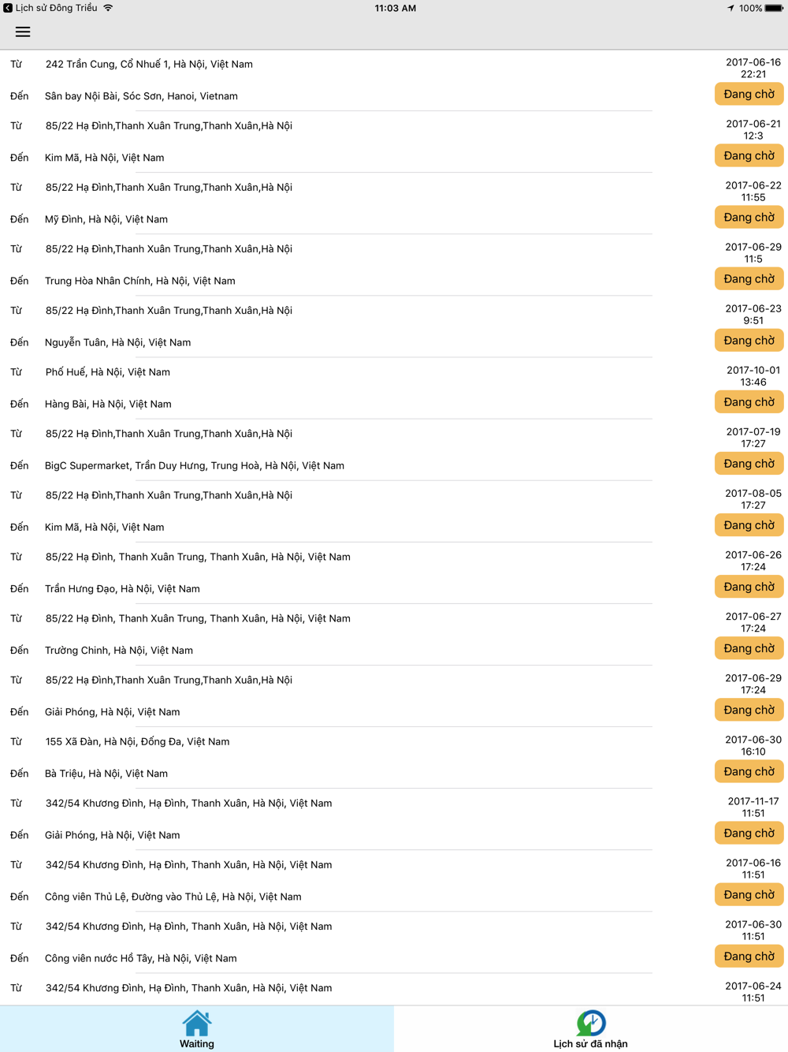Tap Đang chờ for Hàng Bài trip

tap(749, 401)
